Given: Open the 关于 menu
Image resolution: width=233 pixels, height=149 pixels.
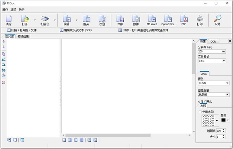Looking at the screenshot, I should click(x=21, y=9).
